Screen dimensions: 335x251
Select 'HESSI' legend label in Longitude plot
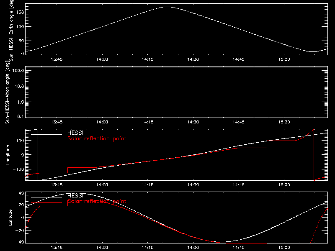pos(75,133)
